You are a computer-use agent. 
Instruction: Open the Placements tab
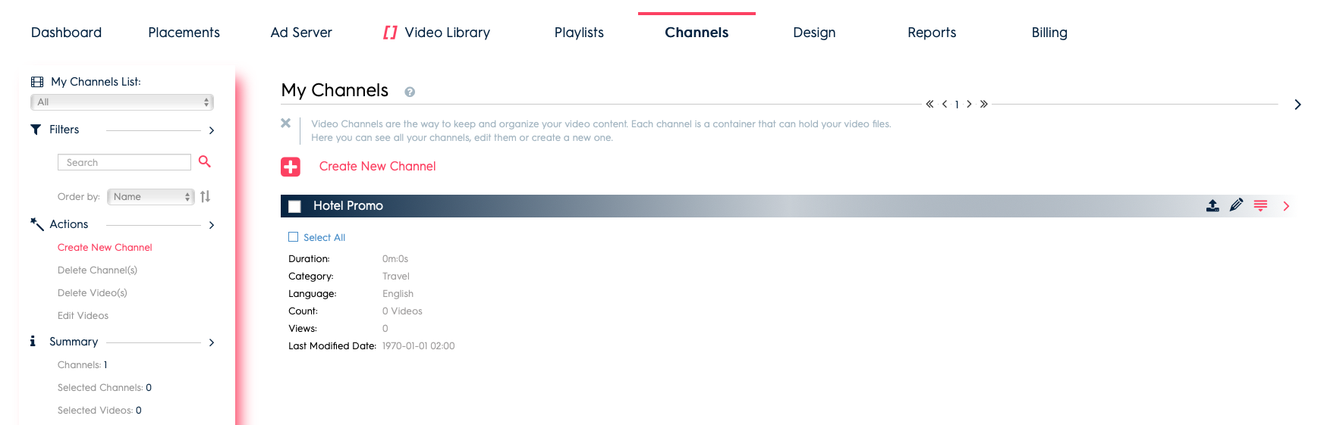click(184, 33)
